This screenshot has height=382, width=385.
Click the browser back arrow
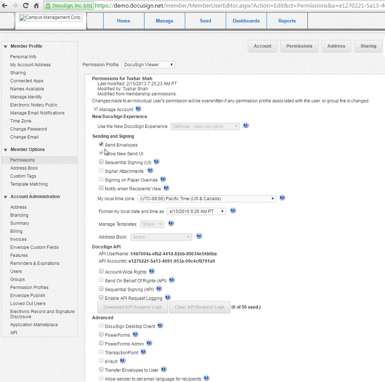click(5, 6)
